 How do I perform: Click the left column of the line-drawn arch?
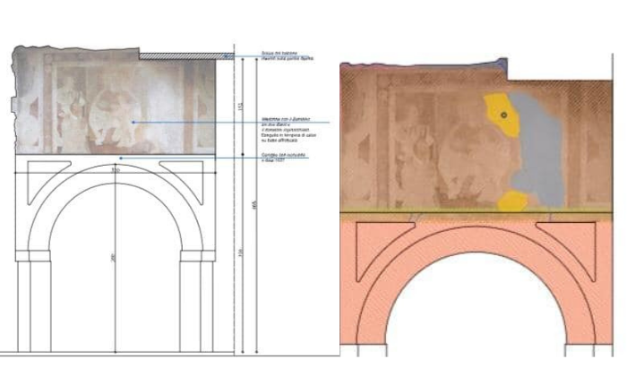[34, 306]
